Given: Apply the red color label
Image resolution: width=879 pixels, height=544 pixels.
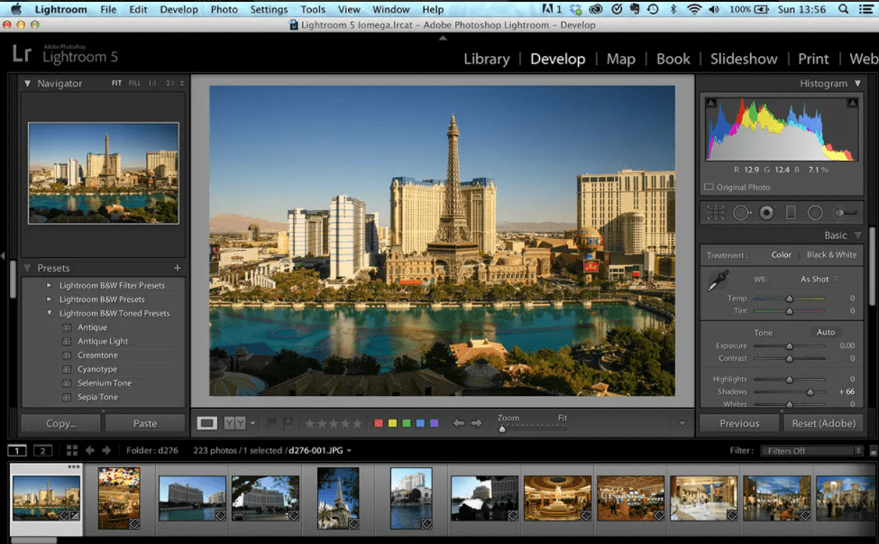Looking at the screenshot, I should [379, 421].
